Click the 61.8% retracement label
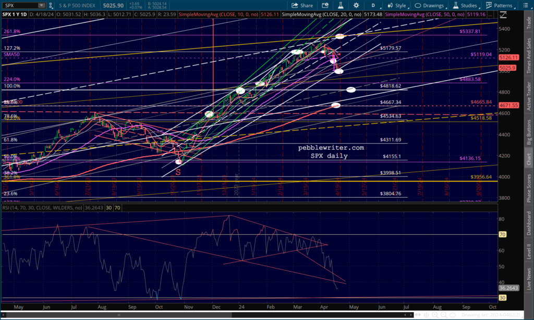Viewport: 534px width, 320px height. click(10, 139)
